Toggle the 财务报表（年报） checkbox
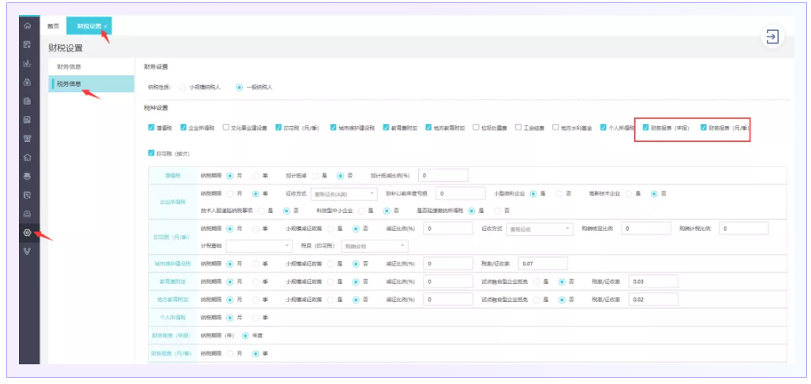Viewport: 811px width, 384px height. pos(645,127)
